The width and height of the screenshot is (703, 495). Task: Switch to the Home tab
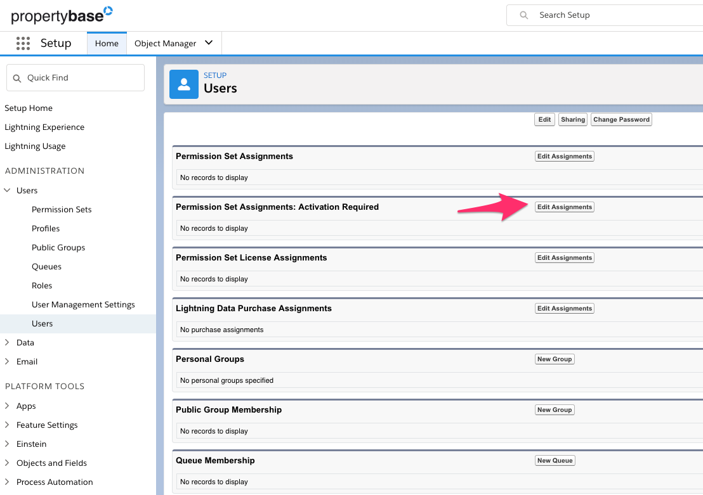(107, 44)
